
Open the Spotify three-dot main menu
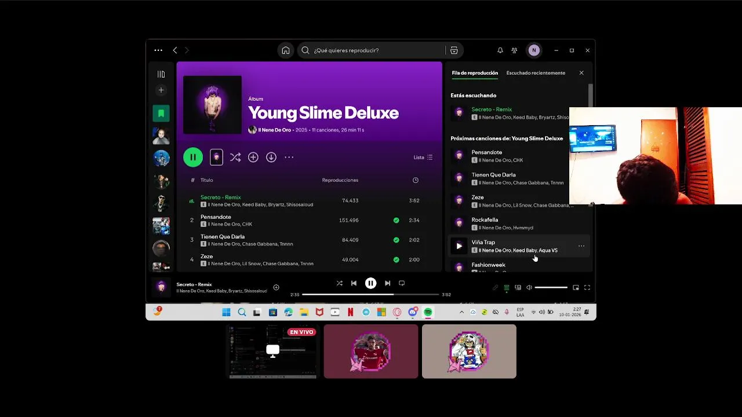pos(158,50)
